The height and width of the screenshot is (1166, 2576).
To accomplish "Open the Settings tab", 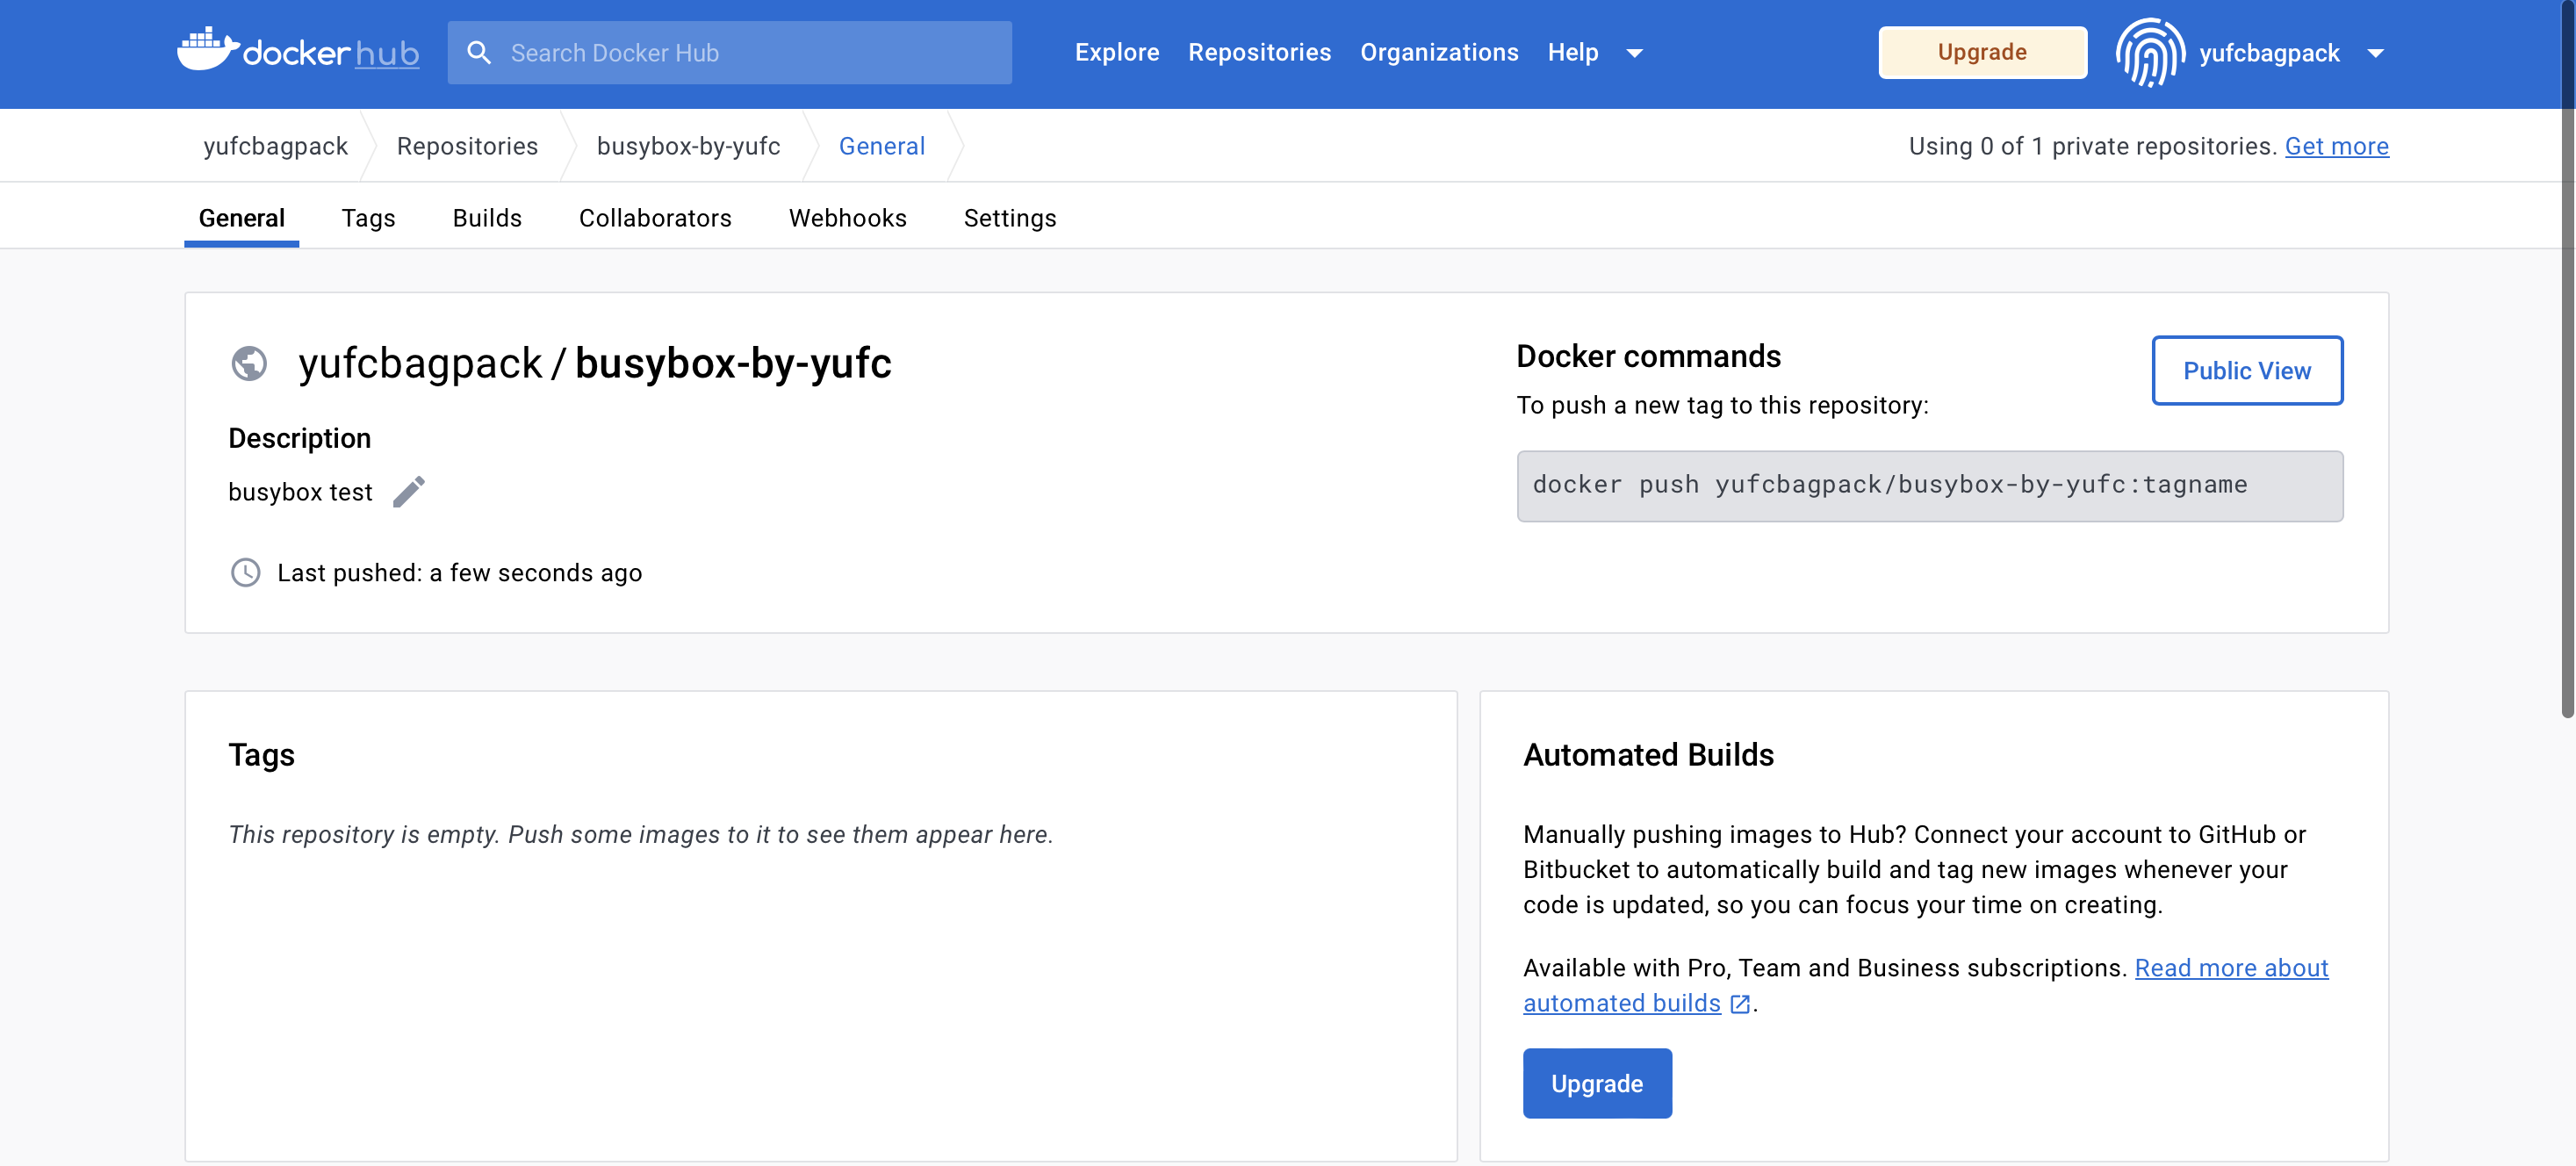I will click(1009, 218).
